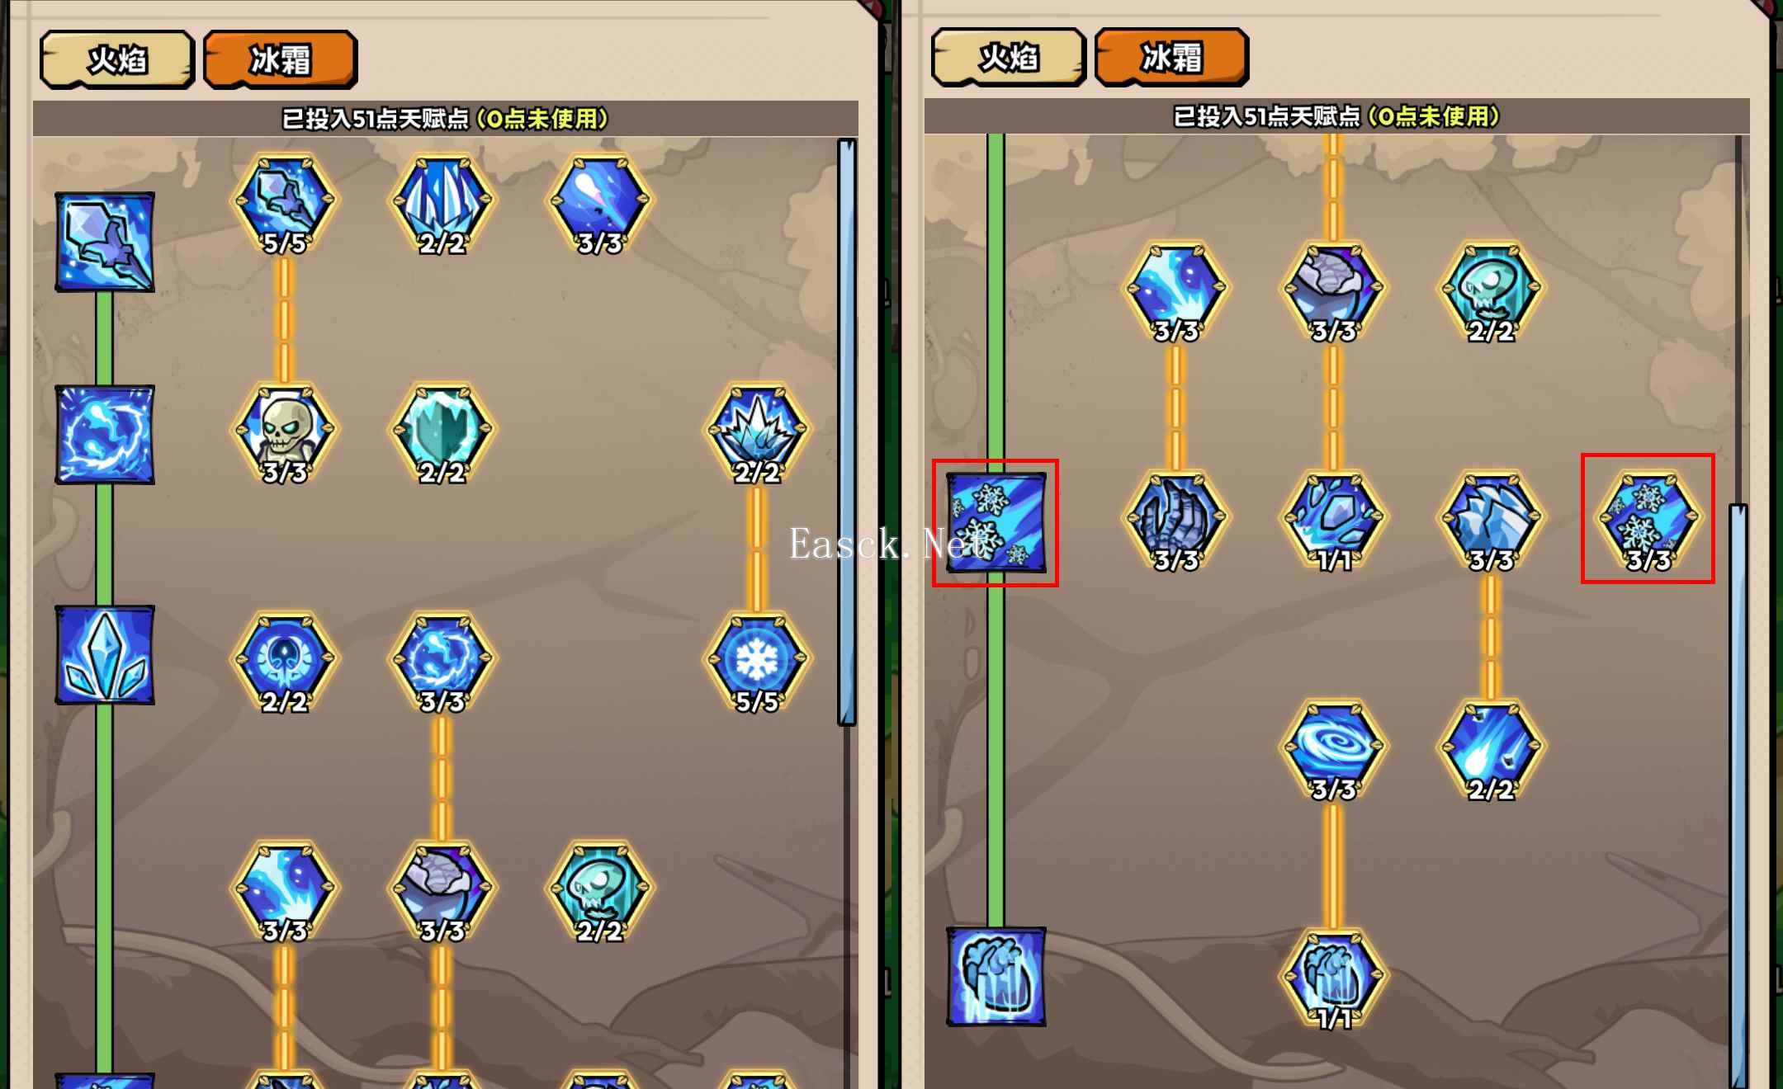Click the frozen fist square skill icon
The height and width of the screenshot is (1089, 1783).
click(x=996, y=977)
